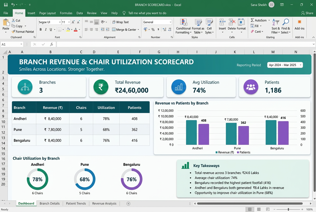This screenshot has height=212, width=316.
Task: Click the zoom slider handle
Action: [x=288, y=209]
